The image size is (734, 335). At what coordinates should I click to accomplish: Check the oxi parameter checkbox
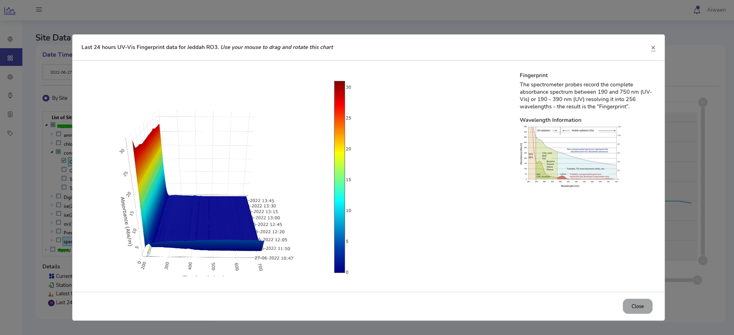(x=59, y=223)
